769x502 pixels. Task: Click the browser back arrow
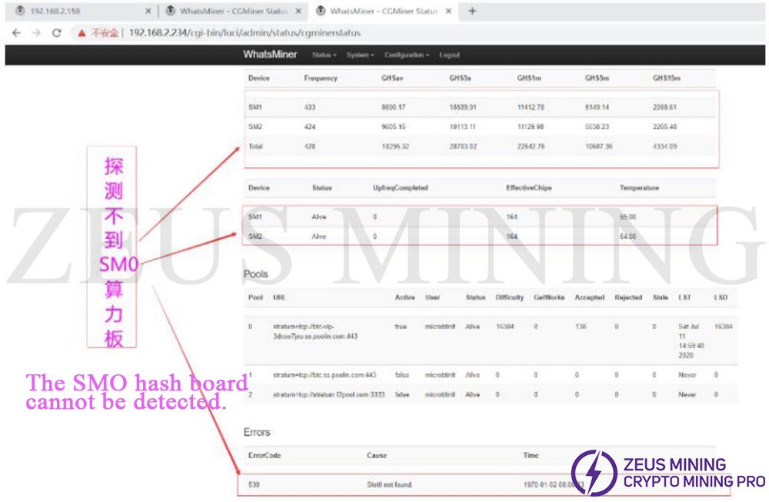pyautogui.click(x=15, y=33)
